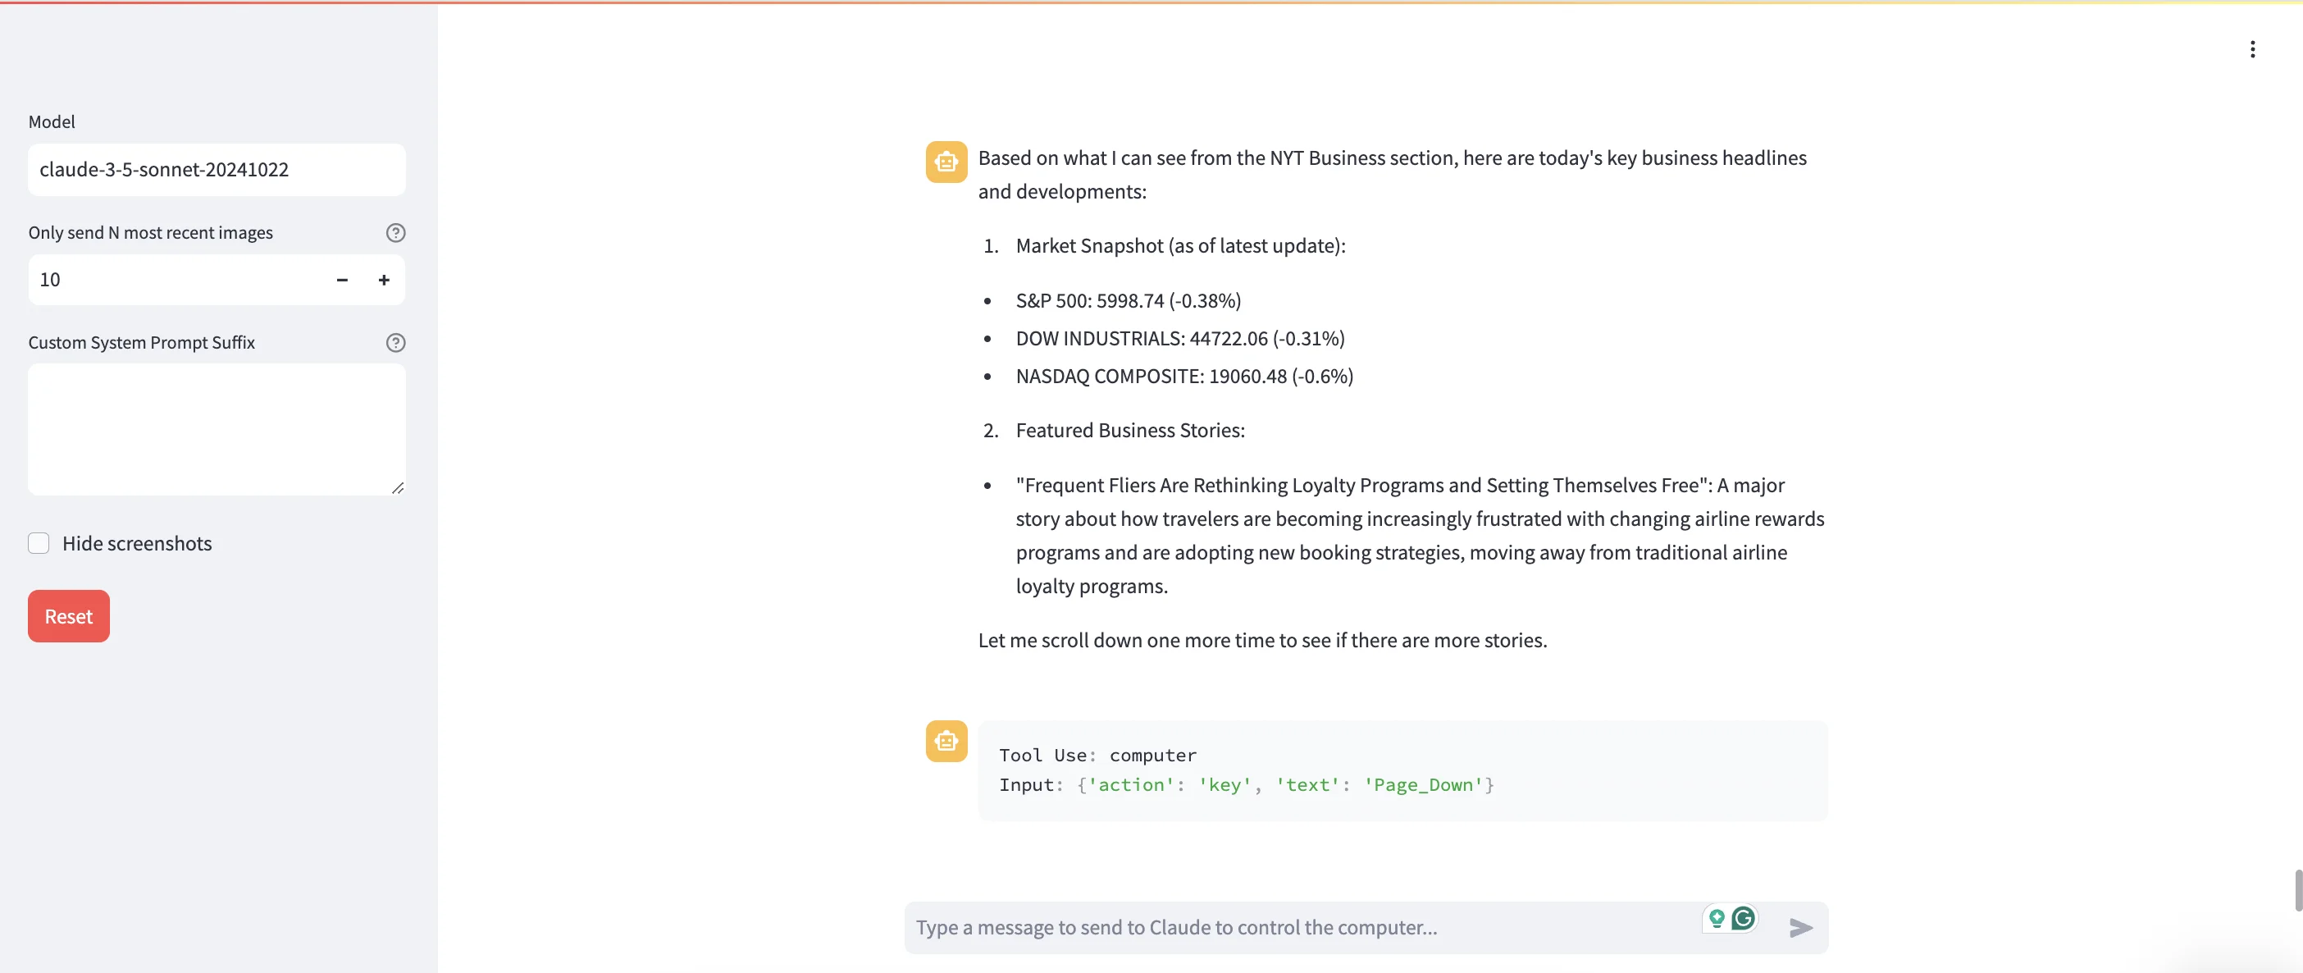
Task: Click the Model name input field
Action: 217,170
